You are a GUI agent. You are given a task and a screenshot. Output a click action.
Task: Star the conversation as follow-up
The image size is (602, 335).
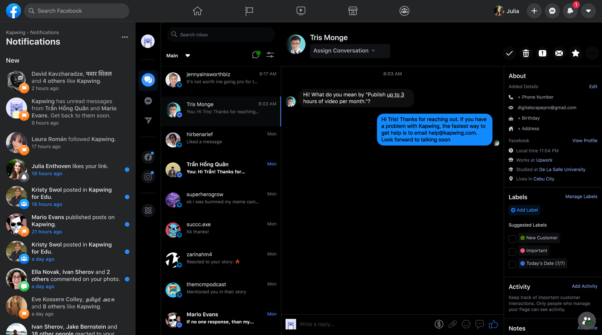coord(576,53)
